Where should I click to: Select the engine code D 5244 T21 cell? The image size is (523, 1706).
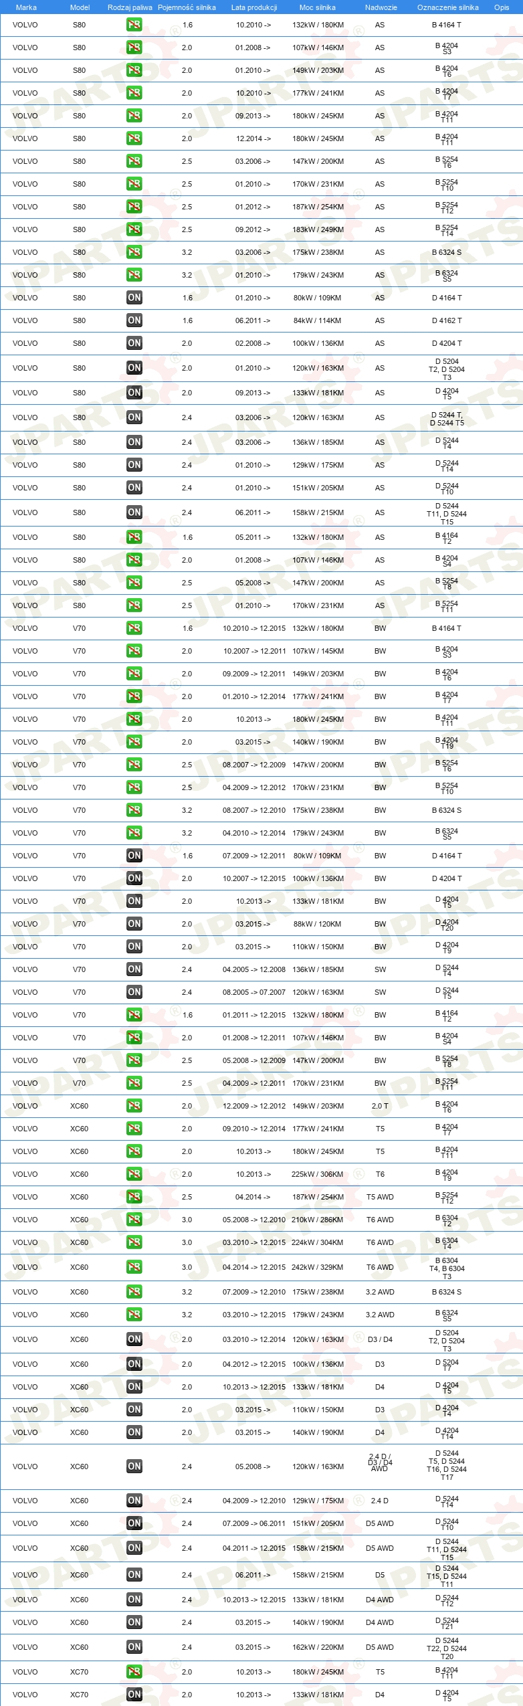point(447,1623)
